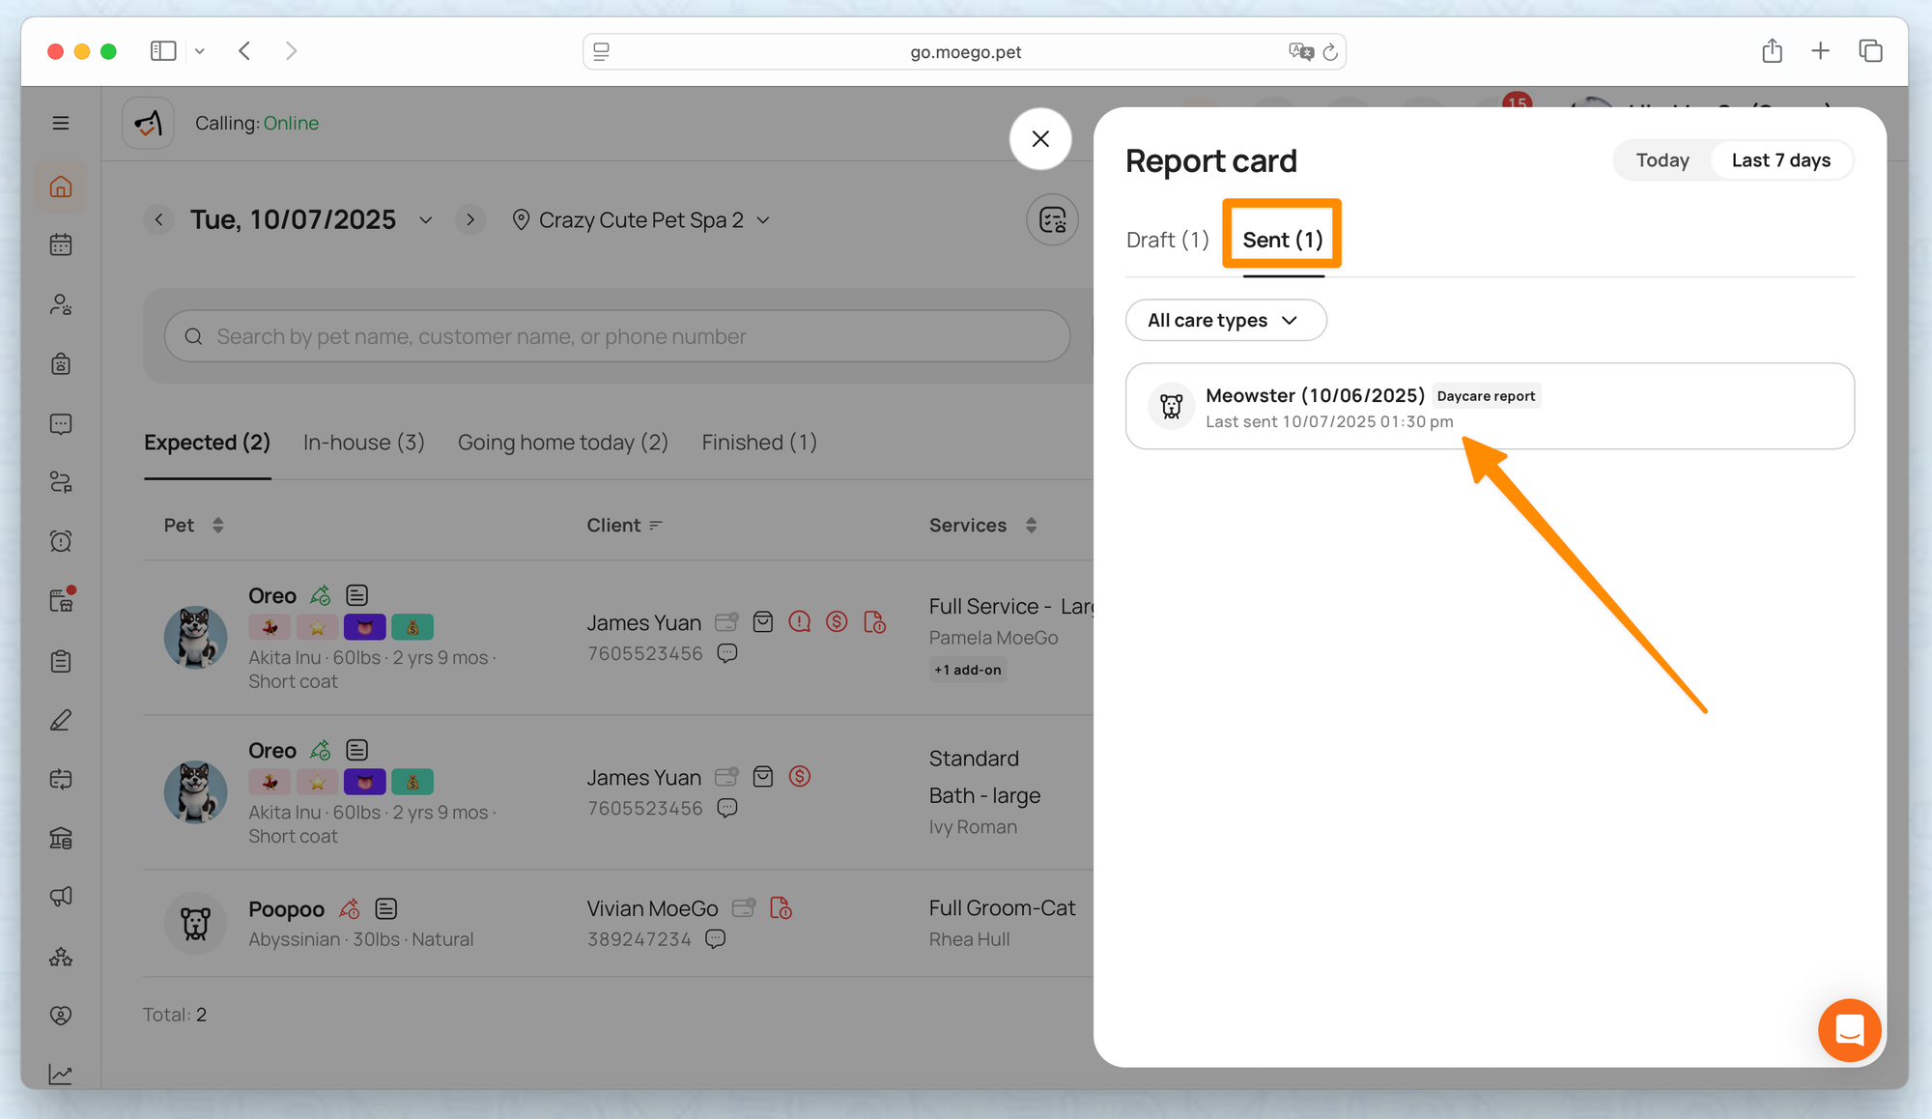Close the Report card panel
Viewport: 1932px width, 1119px height.
1040,139
